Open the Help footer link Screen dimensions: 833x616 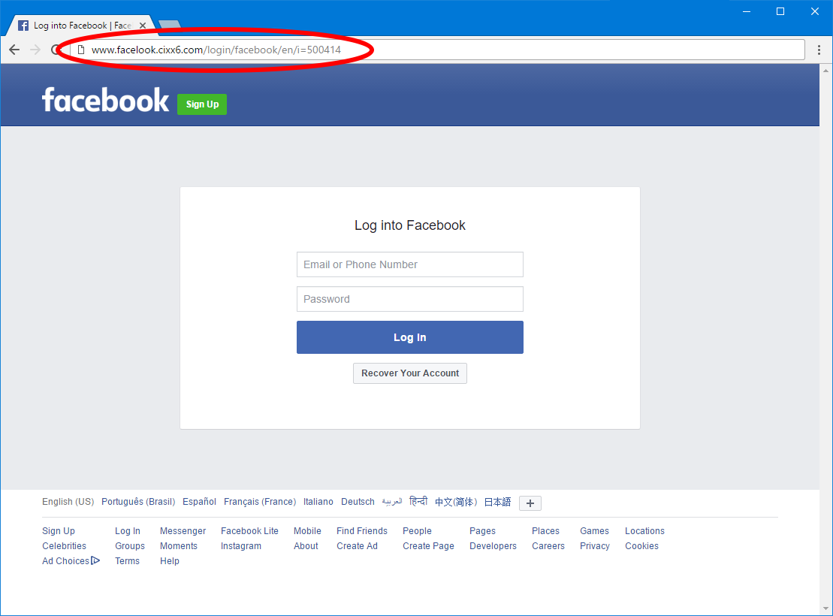(170, 560)
